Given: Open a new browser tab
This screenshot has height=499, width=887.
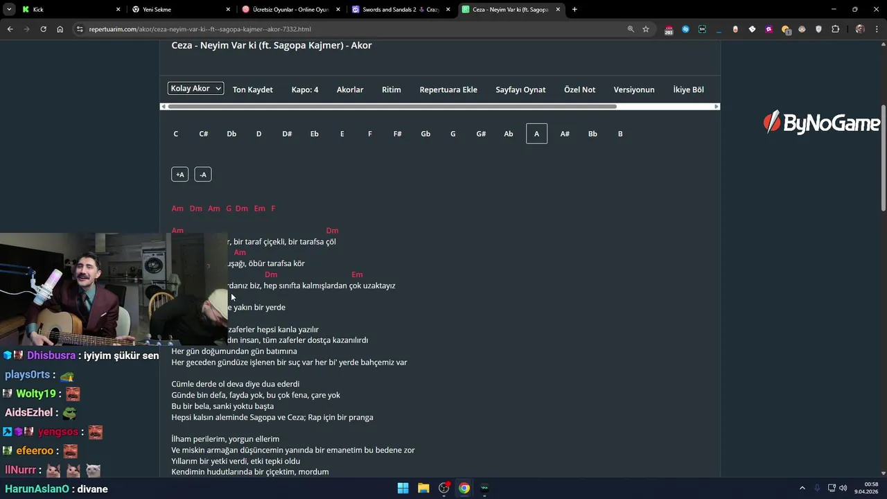Looking at the screenshot, I should pos(574,10).
